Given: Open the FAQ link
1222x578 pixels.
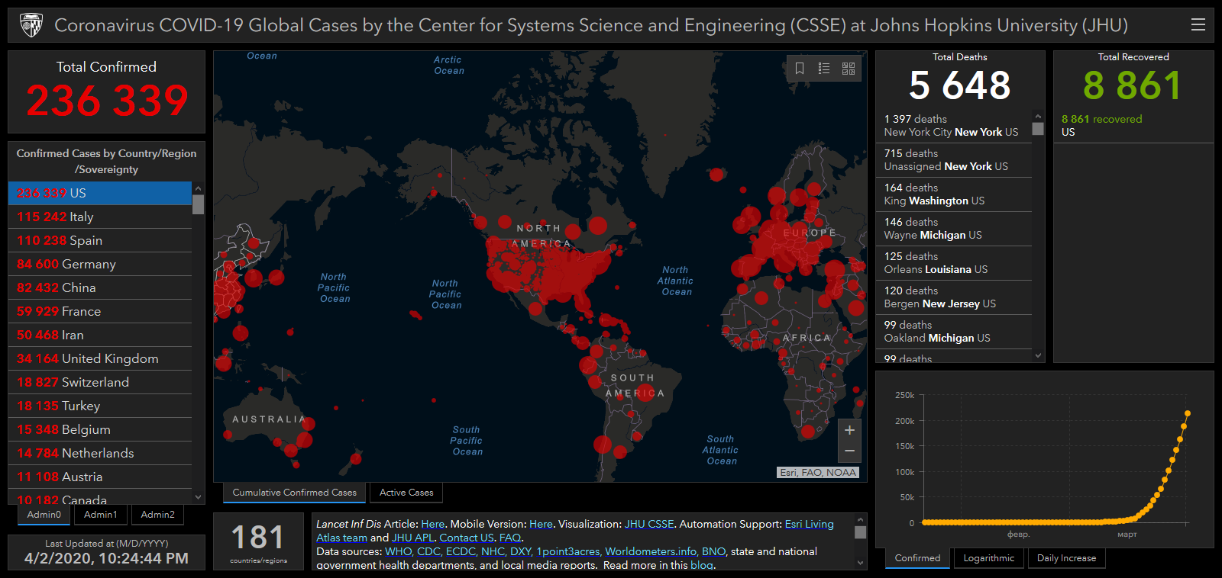Looking at the screenshot, I should pos(509,538).
